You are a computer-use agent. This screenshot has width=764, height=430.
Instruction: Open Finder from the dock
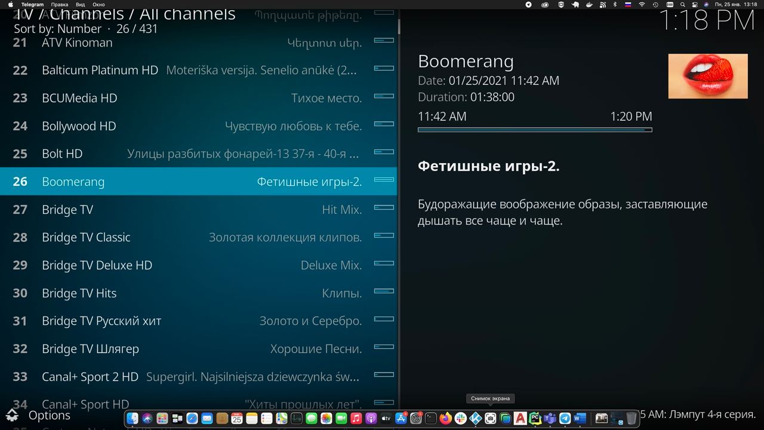tap(133, 419)
